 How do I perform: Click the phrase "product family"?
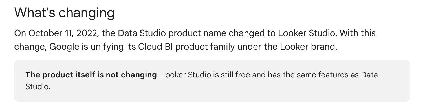coord(204,47)
